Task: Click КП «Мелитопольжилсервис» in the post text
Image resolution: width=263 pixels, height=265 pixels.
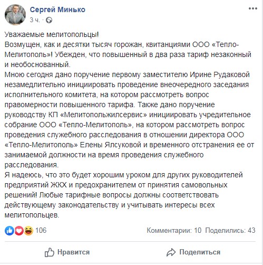Action: [x=98, y=115]
